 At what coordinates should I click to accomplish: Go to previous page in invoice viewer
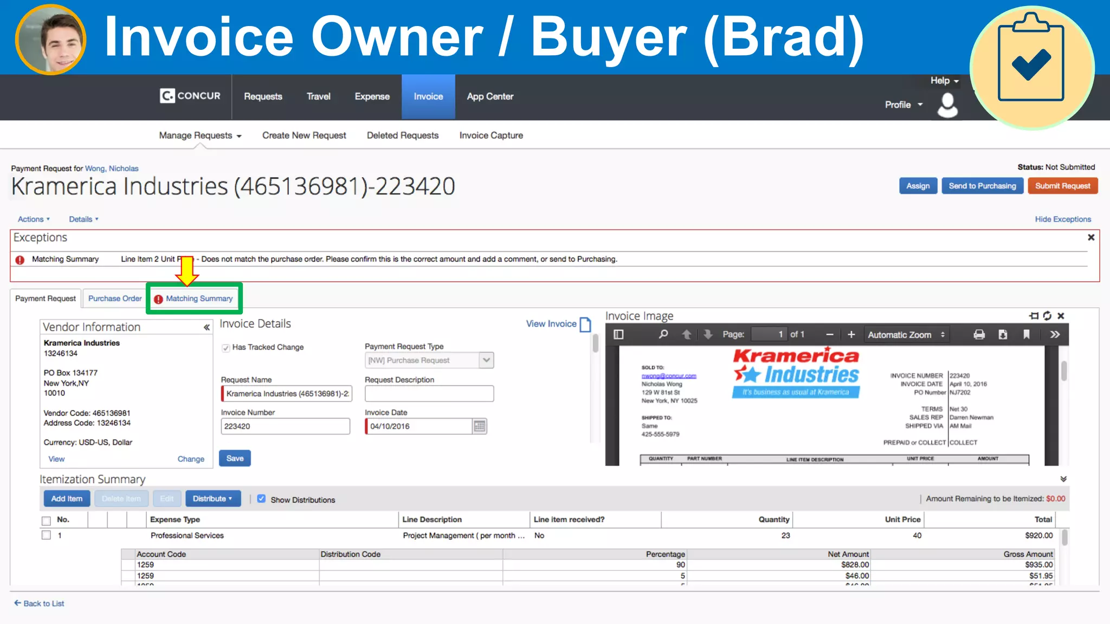point(686,335)
